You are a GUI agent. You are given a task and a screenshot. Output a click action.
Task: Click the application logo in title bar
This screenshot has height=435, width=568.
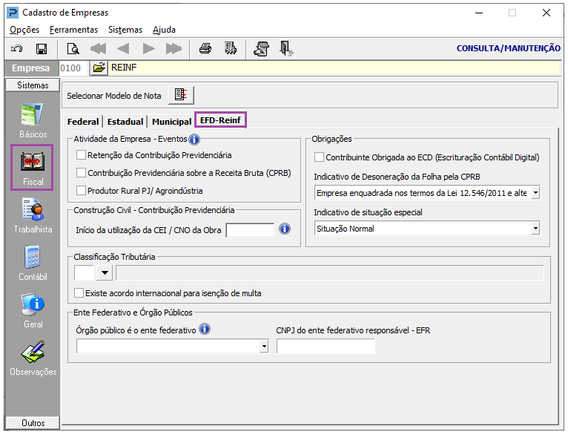[x=13, y=13]
